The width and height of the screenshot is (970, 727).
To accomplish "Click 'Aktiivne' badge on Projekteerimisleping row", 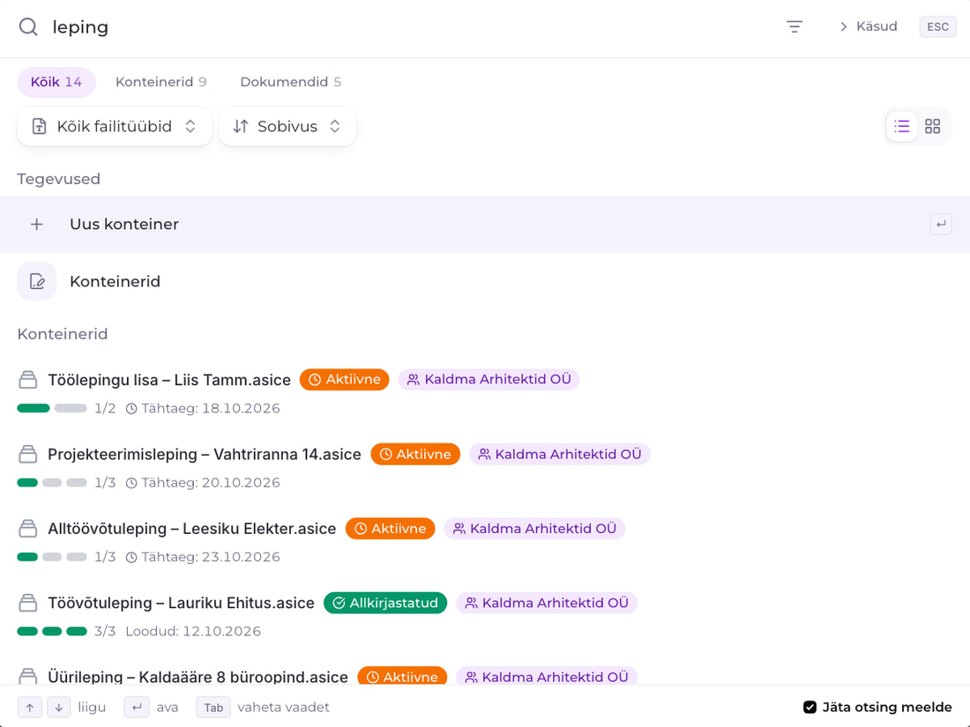I will pyautogui.click(x=415, y=455).
